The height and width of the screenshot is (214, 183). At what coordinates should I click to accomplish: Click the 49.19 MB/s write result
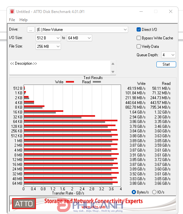point(136,88)
